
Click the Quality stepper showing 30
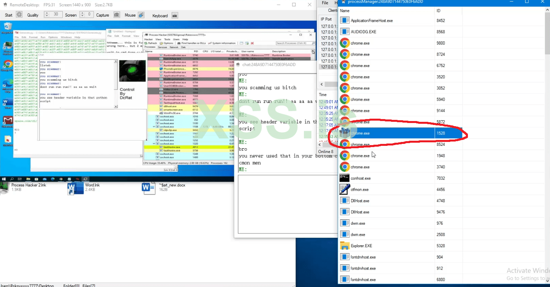(x=53, y=15)
